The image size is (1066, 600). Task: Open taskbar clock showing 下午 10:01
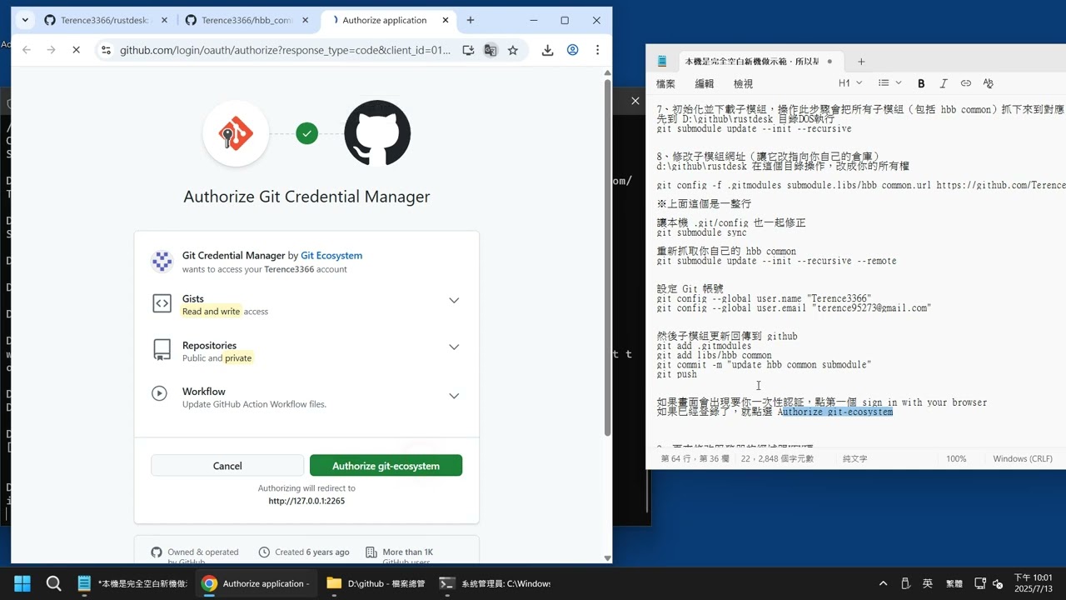(1033, 583)
